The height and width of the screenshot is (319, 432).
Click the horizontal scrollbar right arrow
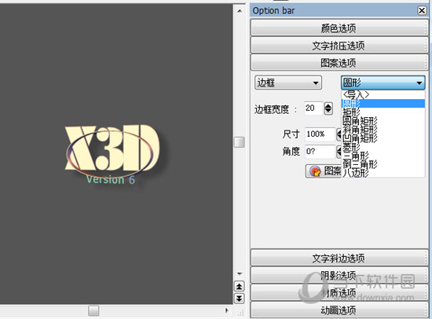pyautogui.click(x=227, y=310)
